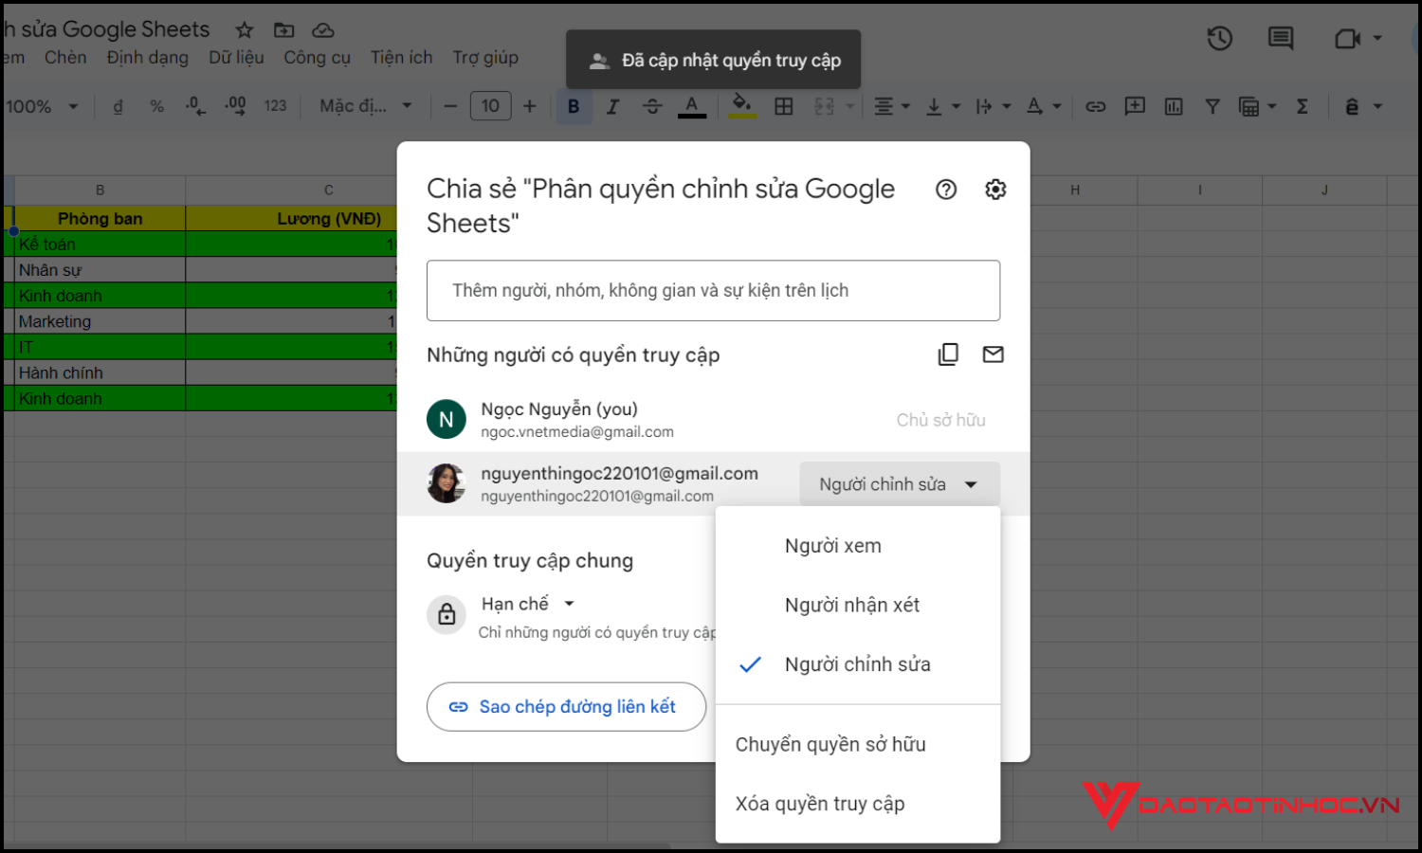Toggle italic formatting
This screenshot has height=853, width=1422.
click(612, 105)
